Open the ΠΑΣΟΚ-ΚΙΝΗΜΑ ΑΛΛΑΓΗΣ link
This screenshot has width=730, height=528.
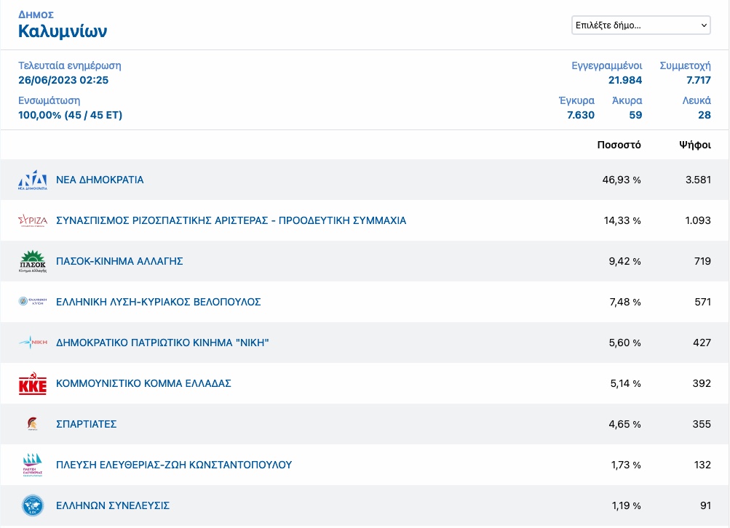point(119,261)
